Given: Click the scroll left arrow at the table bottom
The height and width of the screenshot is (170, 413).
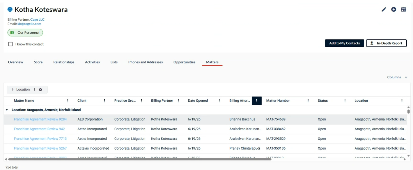Looking at the screenshot, I should pyautogui.click(x=6, y=159).
